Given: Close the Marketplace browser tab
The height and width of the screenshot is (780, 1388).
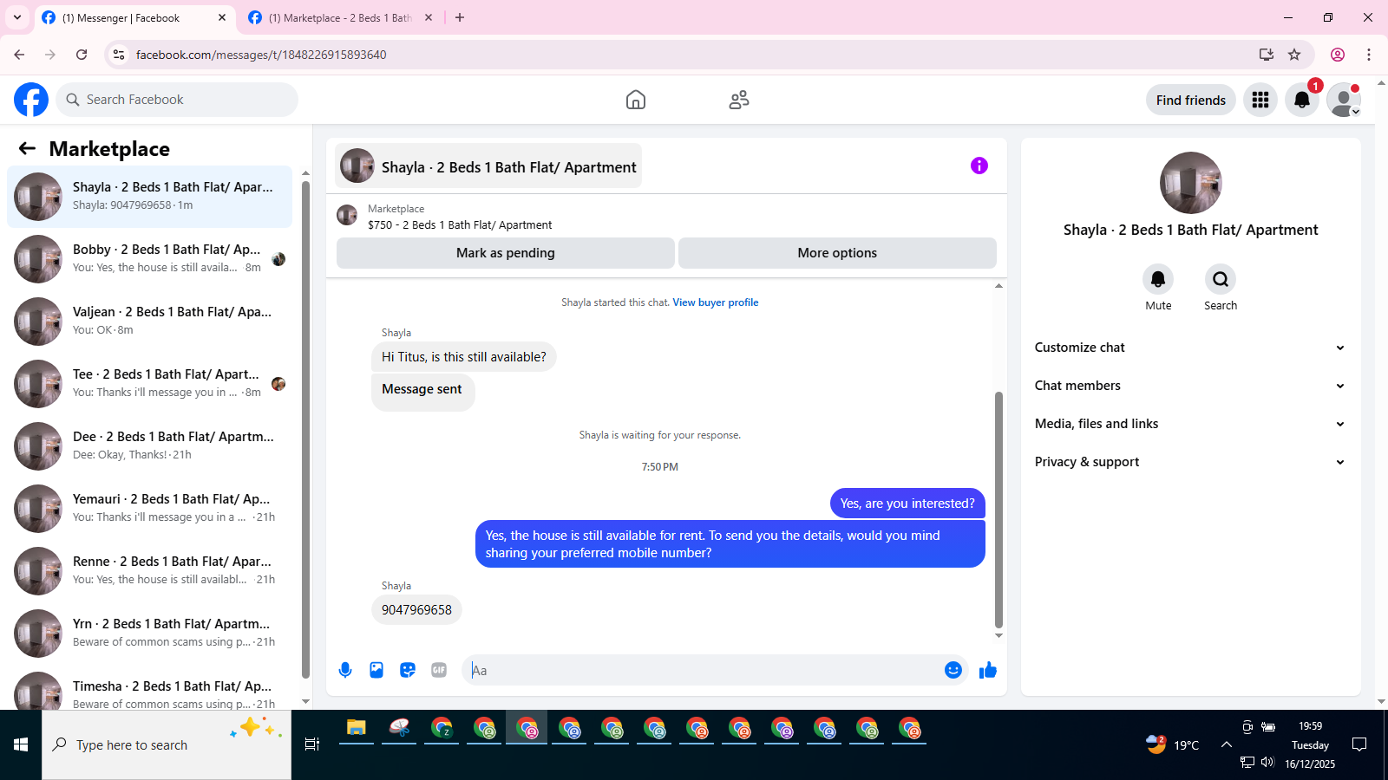Looking at the screenshot, I should [429, 17].
